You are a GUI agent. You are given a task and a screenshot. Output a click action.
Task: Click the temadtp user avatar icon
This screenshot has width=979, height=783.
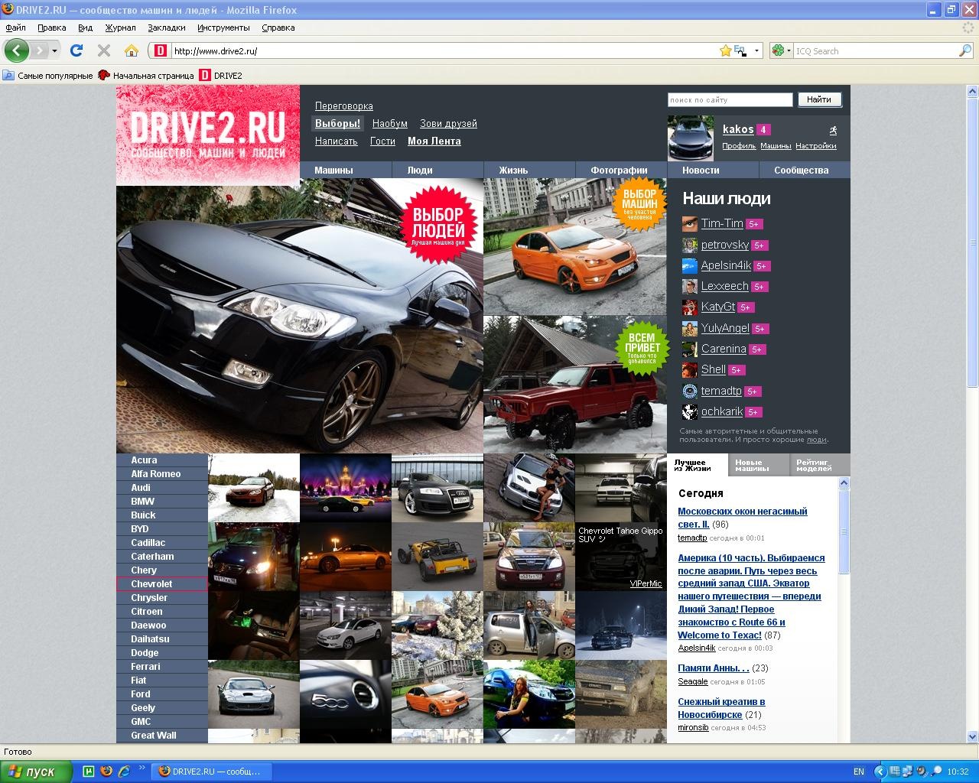click(x=690, y=391)
